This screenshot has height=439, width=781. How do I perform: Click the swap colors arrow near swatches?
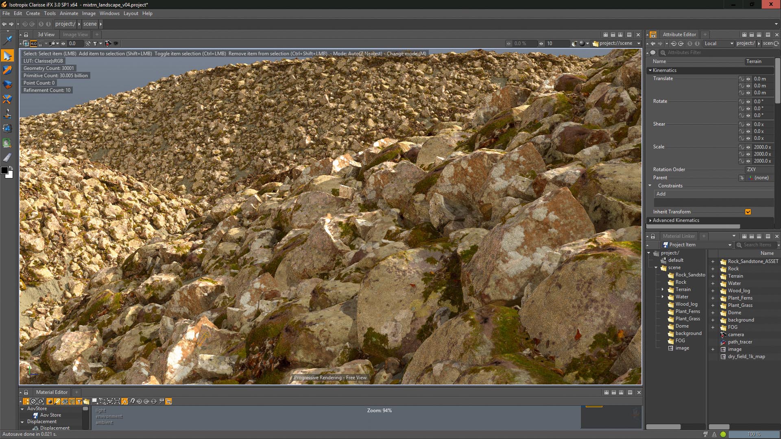tap(11, 168)
